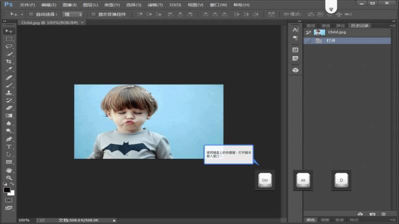Open the 组 auto-select dropdown
Screen dimensions: 399x224
point(73,14)
